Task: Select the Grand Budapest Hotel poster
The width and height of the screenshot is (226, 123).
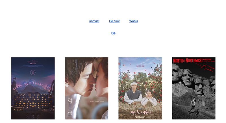Action: coord(33,88)
